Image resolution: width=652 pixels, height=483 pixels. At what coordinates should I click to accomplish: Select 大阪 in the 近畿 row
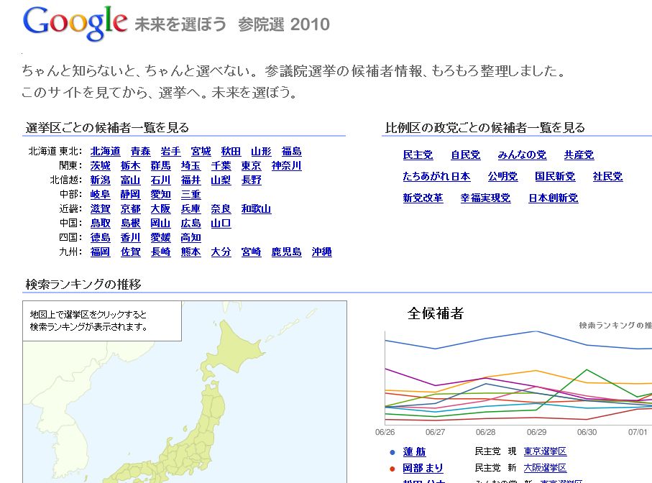pos(160,208)
